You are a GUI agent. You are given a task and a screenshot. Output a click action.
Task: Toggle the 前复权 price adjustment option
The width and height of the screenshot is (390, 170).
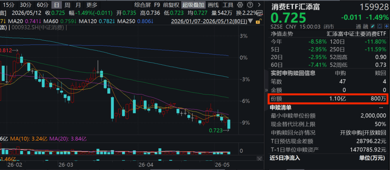click(171, 5)
